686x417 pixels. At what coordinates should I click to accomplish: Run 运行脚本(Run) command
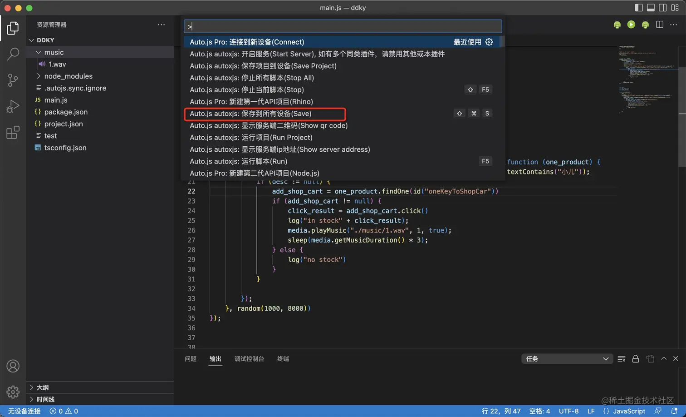point(343,161)
